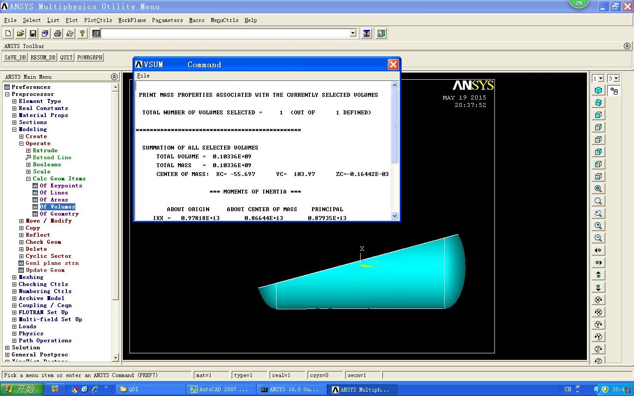
Task: Click in the ANSYS command input field
Action: [x=225, y=33]
